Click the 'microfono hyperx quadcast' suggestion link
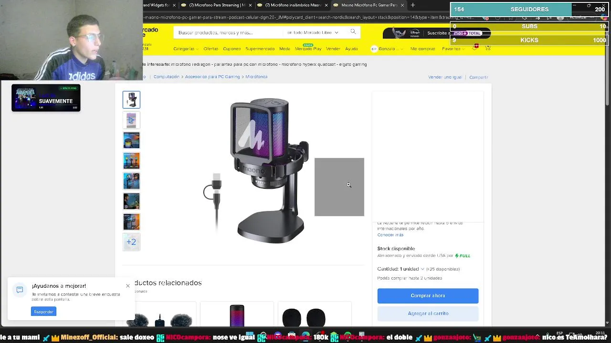611x343 pixels. [308, 64]
